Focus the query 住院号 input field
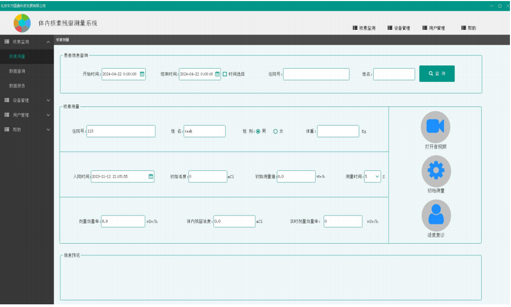Screen dimensions: 511x307 [x=316, y=74]
